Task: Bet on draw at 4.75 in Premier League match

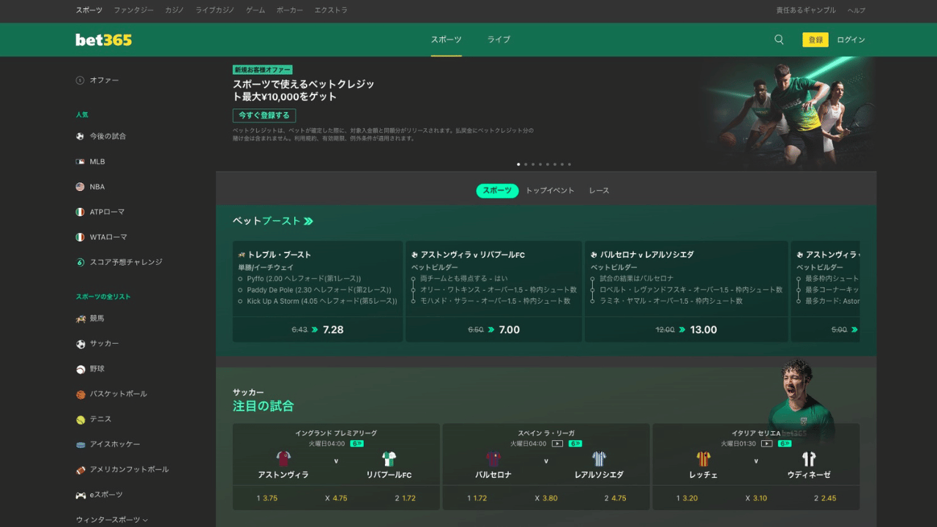Action: 336,498
